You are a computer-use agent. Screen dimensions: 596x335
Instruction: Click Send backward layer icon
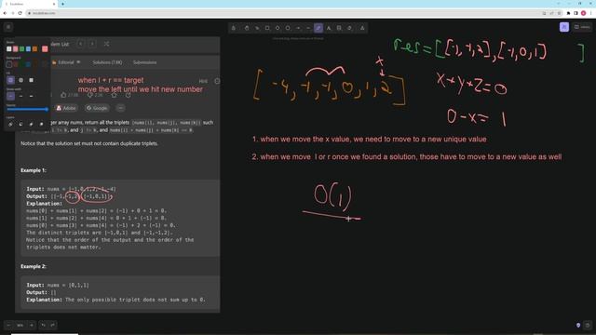(20, 124)
